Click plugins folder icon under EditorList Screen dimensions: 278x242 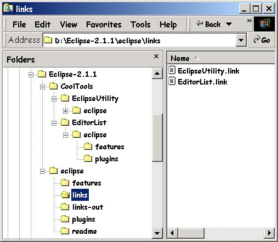(x=88, y=159)
